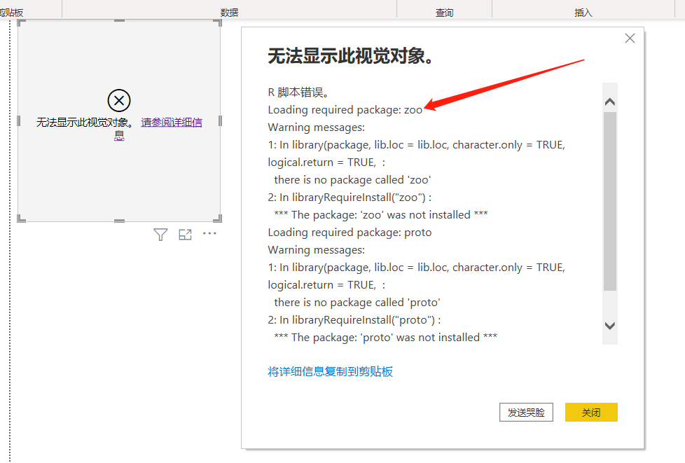The width and height of the screenshot is (685, 463).
Task: Click the yellow 关闭 button
Action: pos(591,413)
